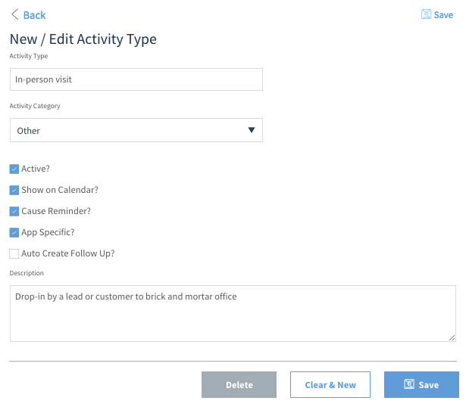
Task: Click the Clear & New button
Action: coord(330,384)
